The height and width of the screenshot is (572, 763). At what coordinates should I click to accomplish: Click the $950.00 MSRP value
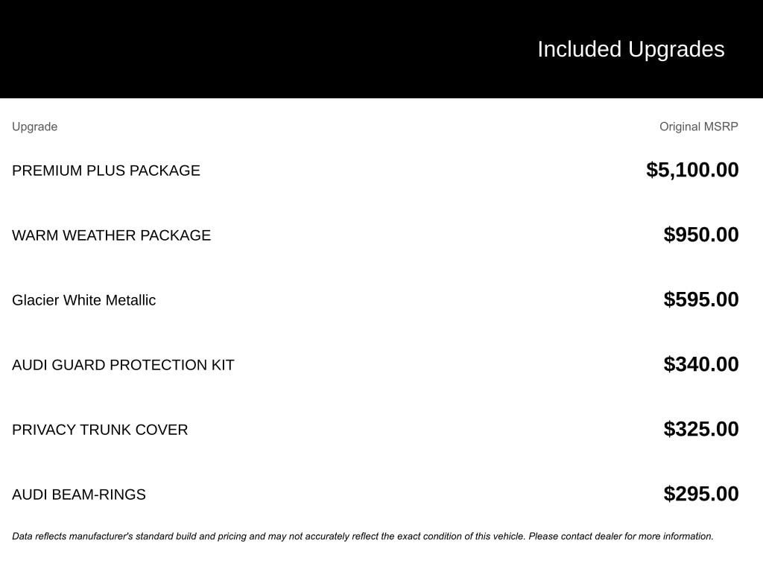pos(700,235)
